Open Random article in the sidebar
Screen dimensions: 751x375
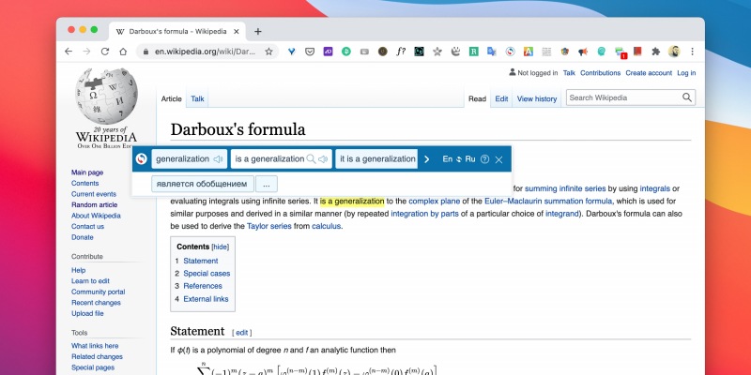[x=95, y=204]
